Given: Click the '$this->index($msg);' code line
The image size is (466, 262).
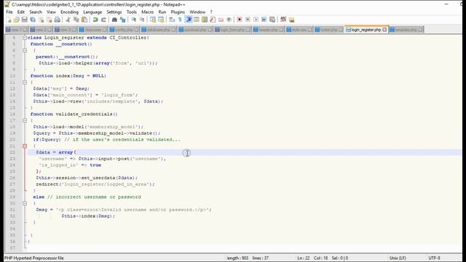Looking at the screenshot, I should tap(88, 216).
